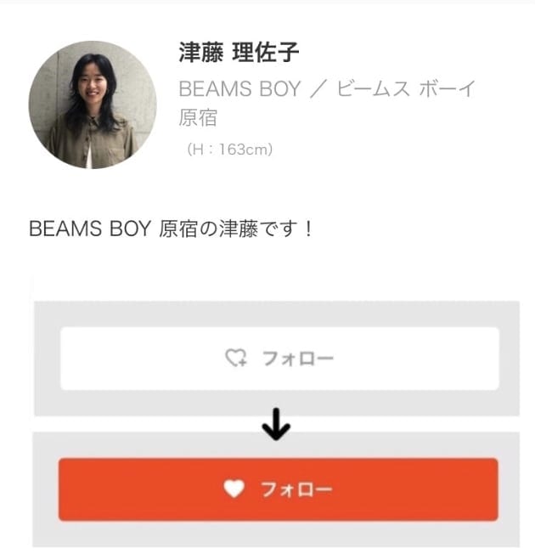The height and width of the screenshot is (554, 535).
Task: Click gray panel above the white button
Action: 277,314
